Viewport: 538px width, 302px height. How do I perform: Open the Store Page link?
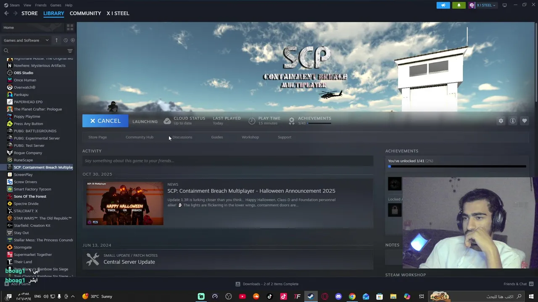tap(98, 137)
